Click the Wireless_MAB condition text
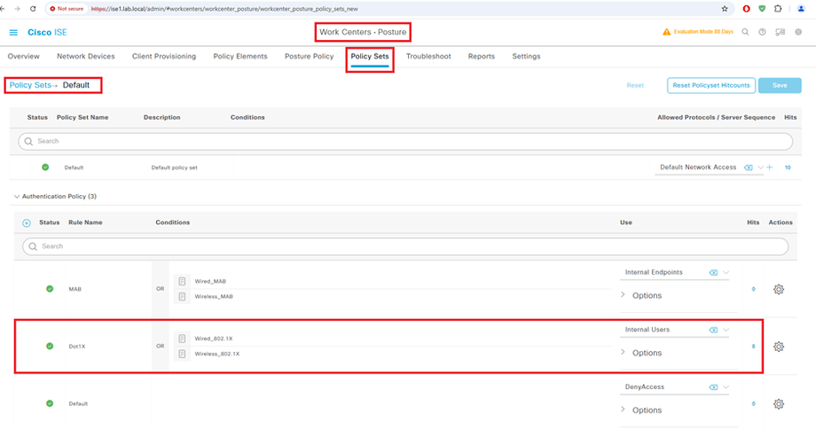Viewport: 816px width, 429px height. click(x=214, y=296)
